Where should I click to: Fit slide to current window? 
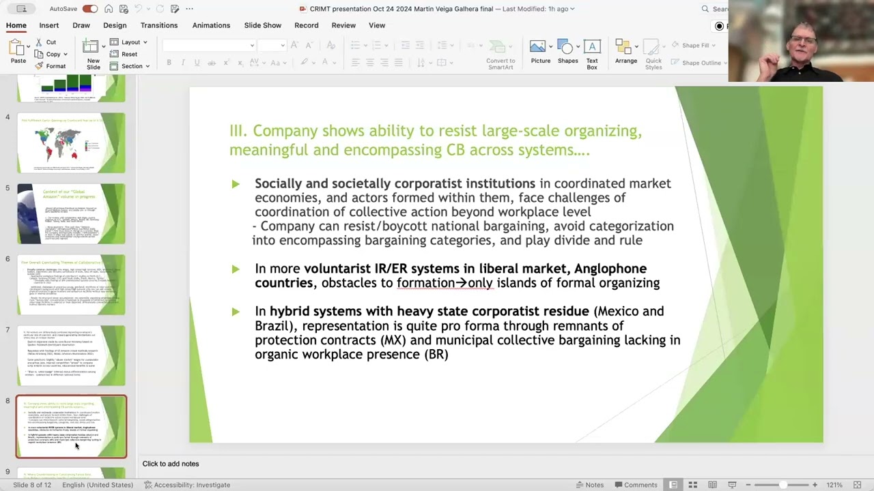pos(858,485)
